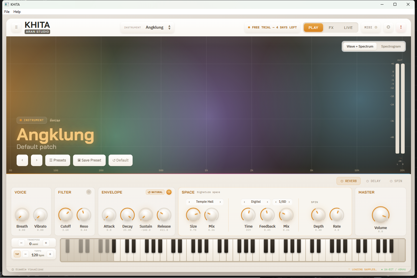Image resolution: width=417 pixels, height=278 pixels.
Task: Click the Sustain knob
Action: tap(146, 215)
